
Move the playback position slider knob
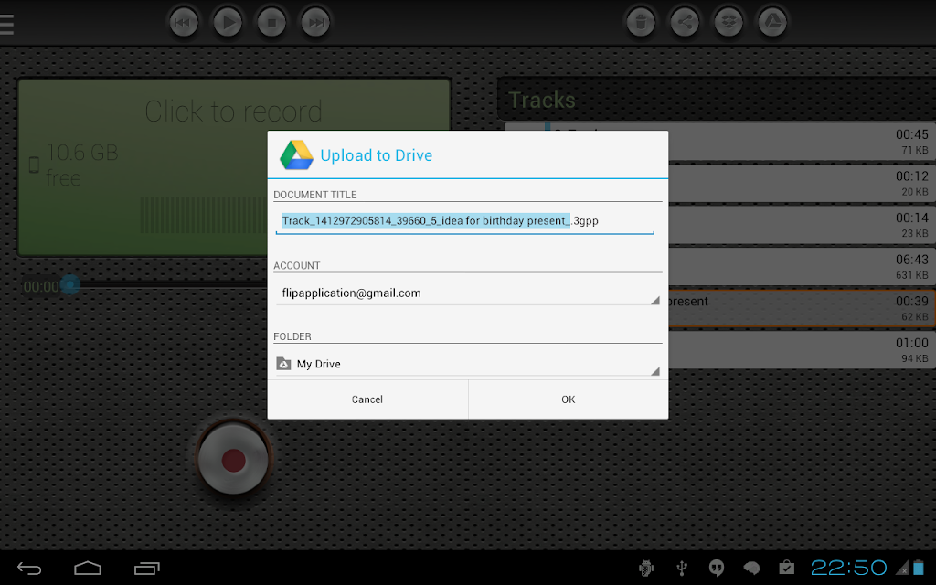[70, 285]
